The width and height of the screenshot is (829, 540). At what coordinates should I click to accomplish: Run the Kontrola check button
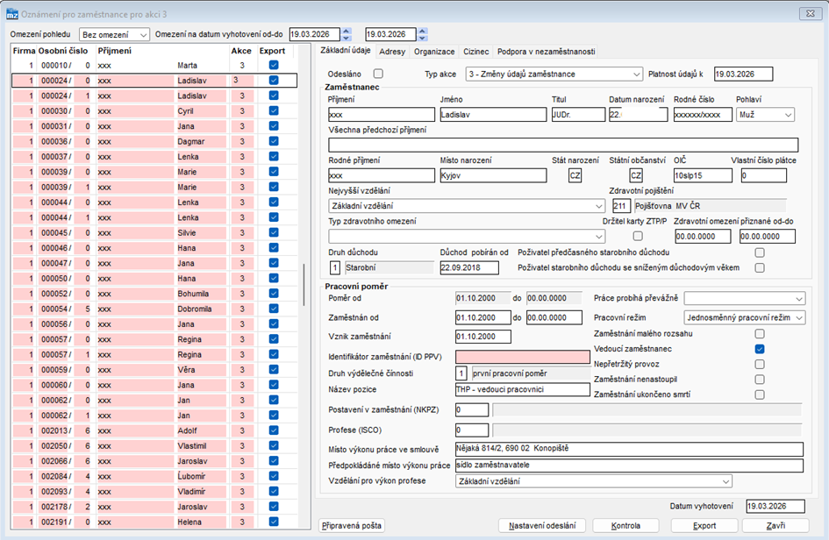(x=626, y=526)
